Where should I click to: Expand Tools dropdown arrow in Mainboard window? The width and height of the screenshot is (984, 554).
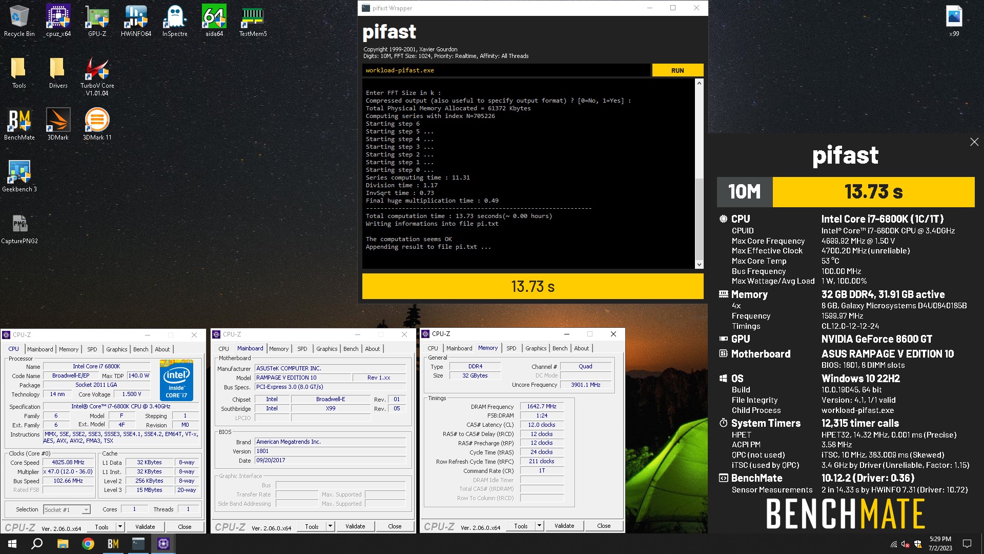point(330,526)
